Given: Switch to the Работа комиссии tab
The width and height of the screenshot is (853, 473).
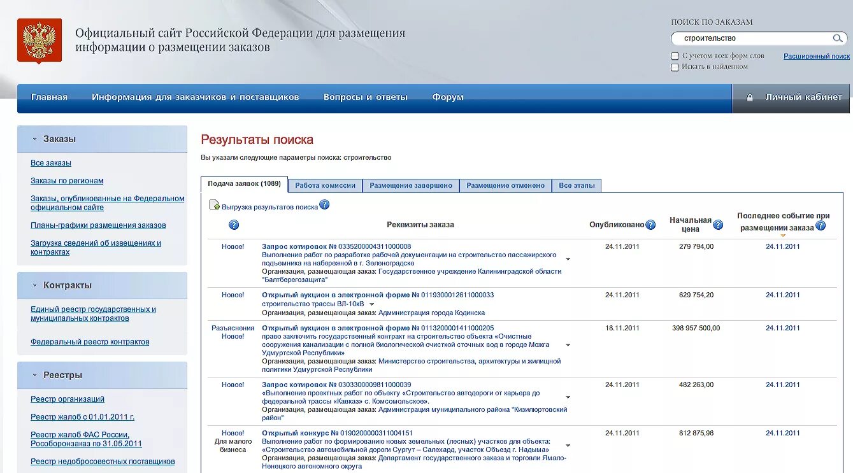Looking at the screenshot, I should tap(327, 185).
